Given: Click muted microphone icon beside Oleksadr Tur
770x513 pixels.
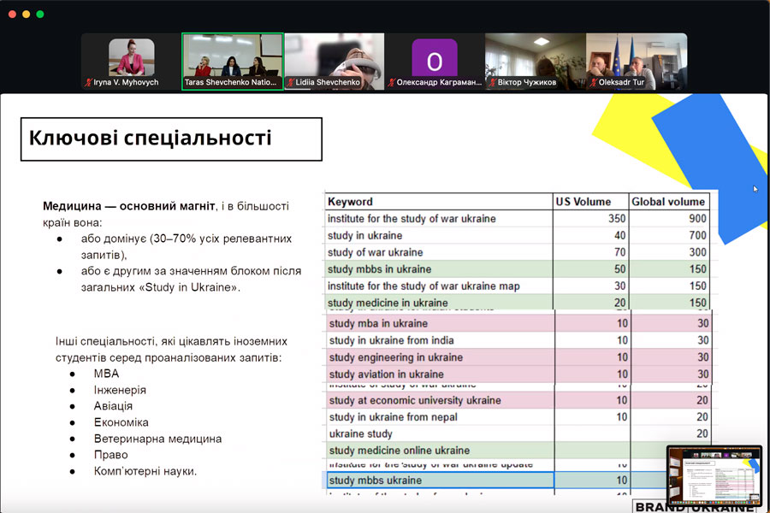Looking at the screenshot, I should (593, 82).
